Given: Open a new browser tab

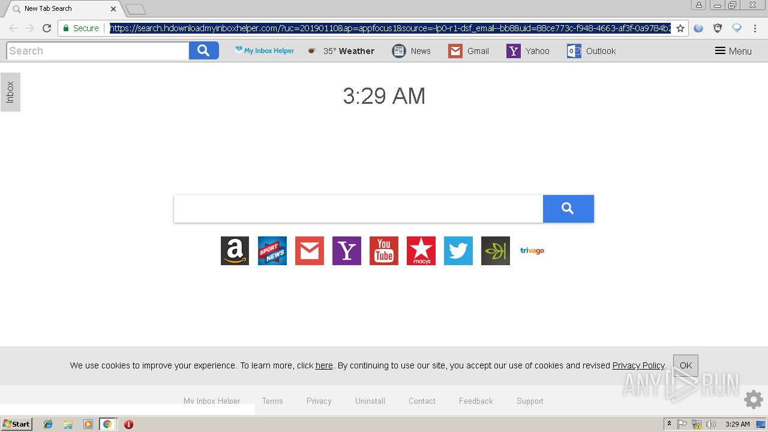Looking at the screenshot, I should [136, 9].
